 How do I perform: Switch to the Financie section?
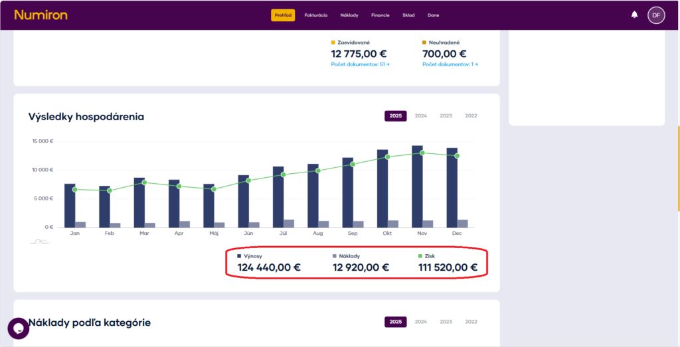(381, 15)
